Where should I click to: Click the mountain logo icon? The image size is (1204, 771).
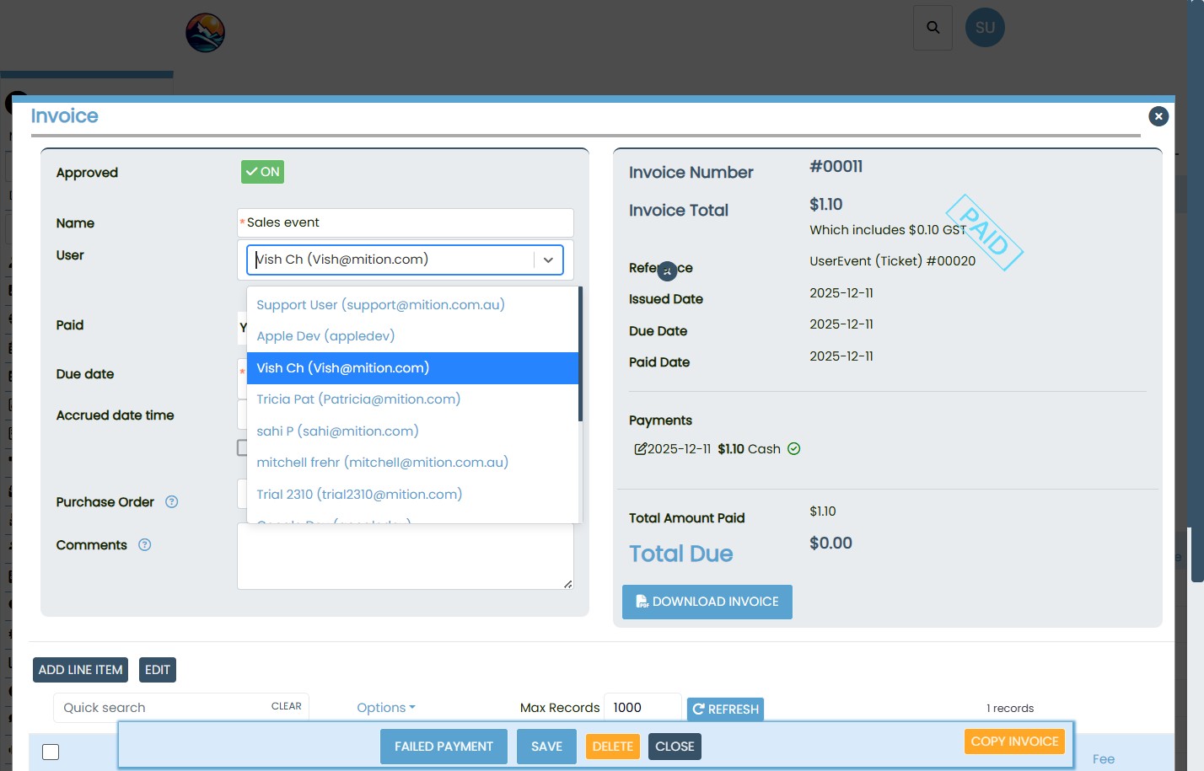tap(205, 33)
